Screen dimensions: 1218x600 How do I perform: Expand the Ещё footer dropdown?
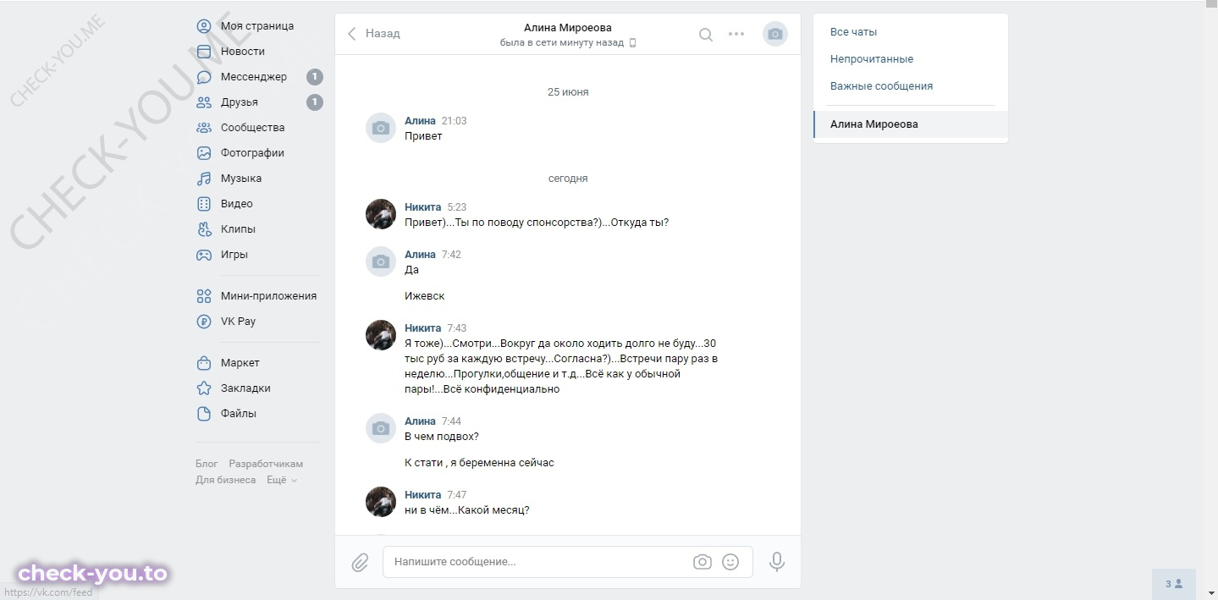tap(282, 480)
